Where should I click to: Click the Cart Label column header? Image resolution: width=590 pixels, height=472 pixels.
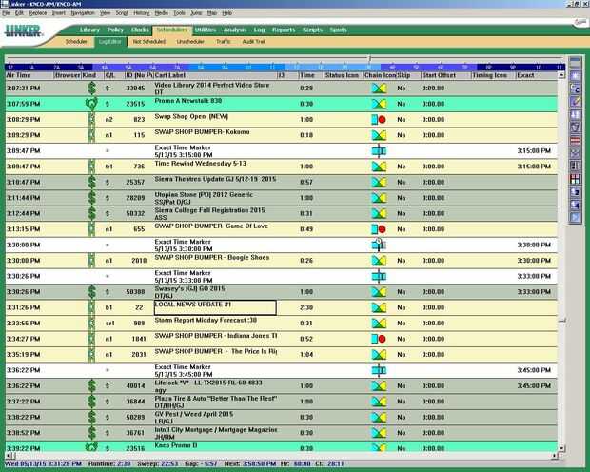click(x=216, y=76)
